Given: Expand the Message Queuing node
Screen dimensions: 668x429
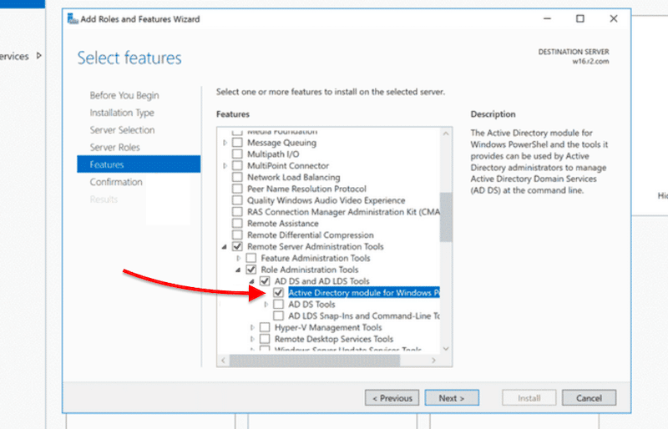Looking at the screenshot, I should coord(225,143).
